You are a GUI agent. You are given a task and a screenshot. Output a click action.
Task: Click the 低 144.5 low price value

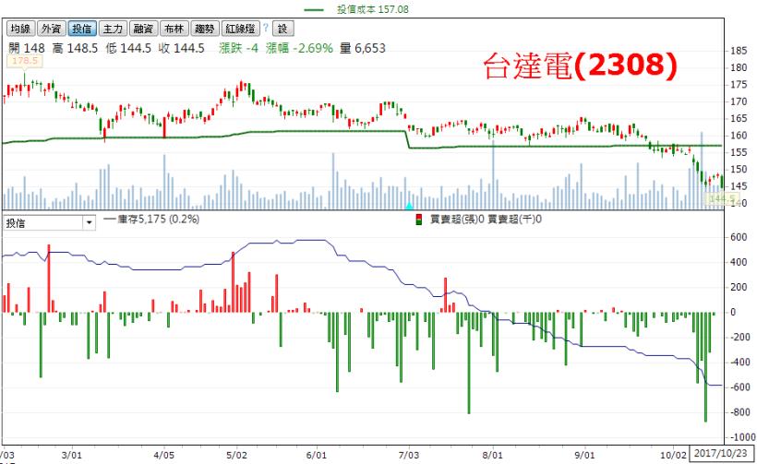[128, 48]
